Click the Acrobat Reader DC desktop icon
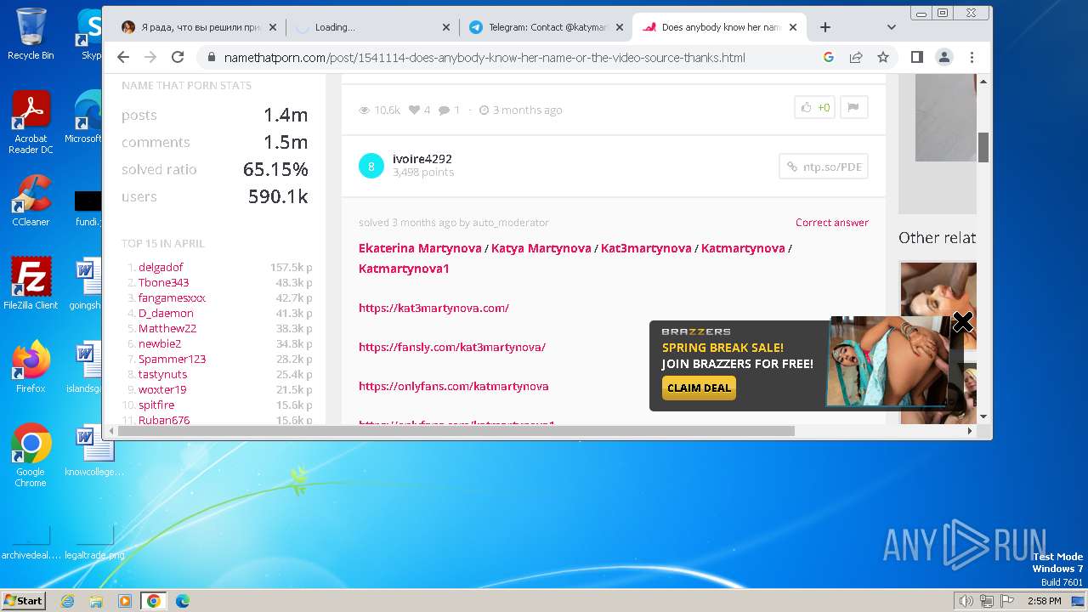Screen dimensions: 1088x612 pos(31,123)
